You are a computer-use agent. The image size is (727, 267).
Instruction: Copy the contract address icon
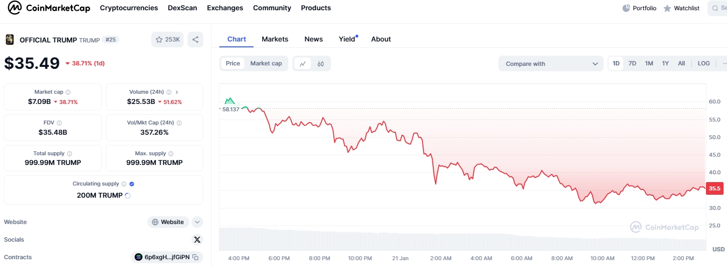(x=195, y=257)
